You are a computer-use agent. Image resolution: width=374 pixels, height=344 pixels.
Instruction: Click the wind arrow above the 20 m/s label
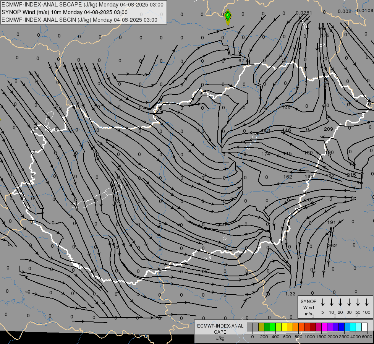pyautogui.click(x=340, y=302)
